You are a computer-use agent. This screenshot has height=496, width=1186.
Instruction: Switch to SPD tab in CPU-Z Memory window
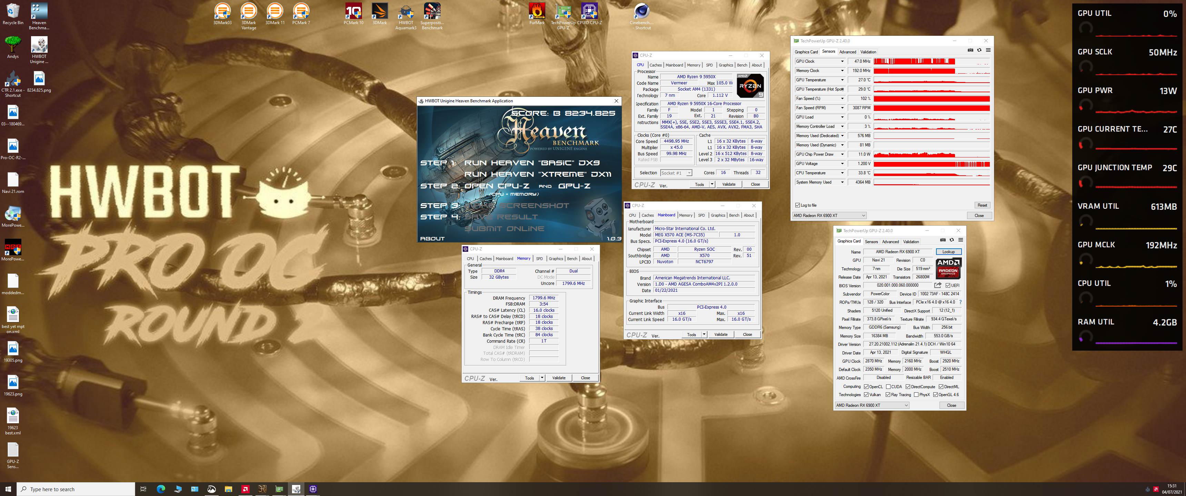[539, 259]
